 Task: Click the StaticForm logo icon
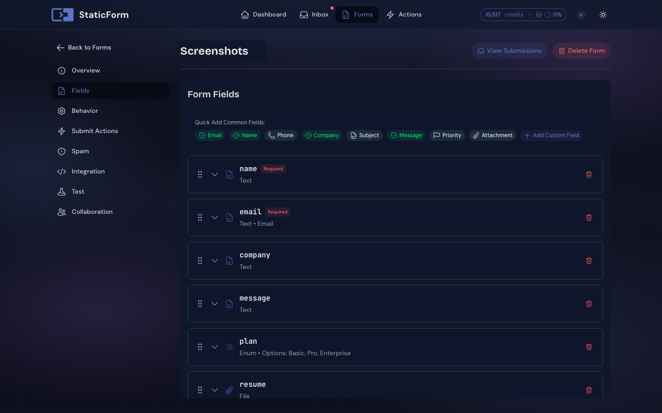coord(63,15)
